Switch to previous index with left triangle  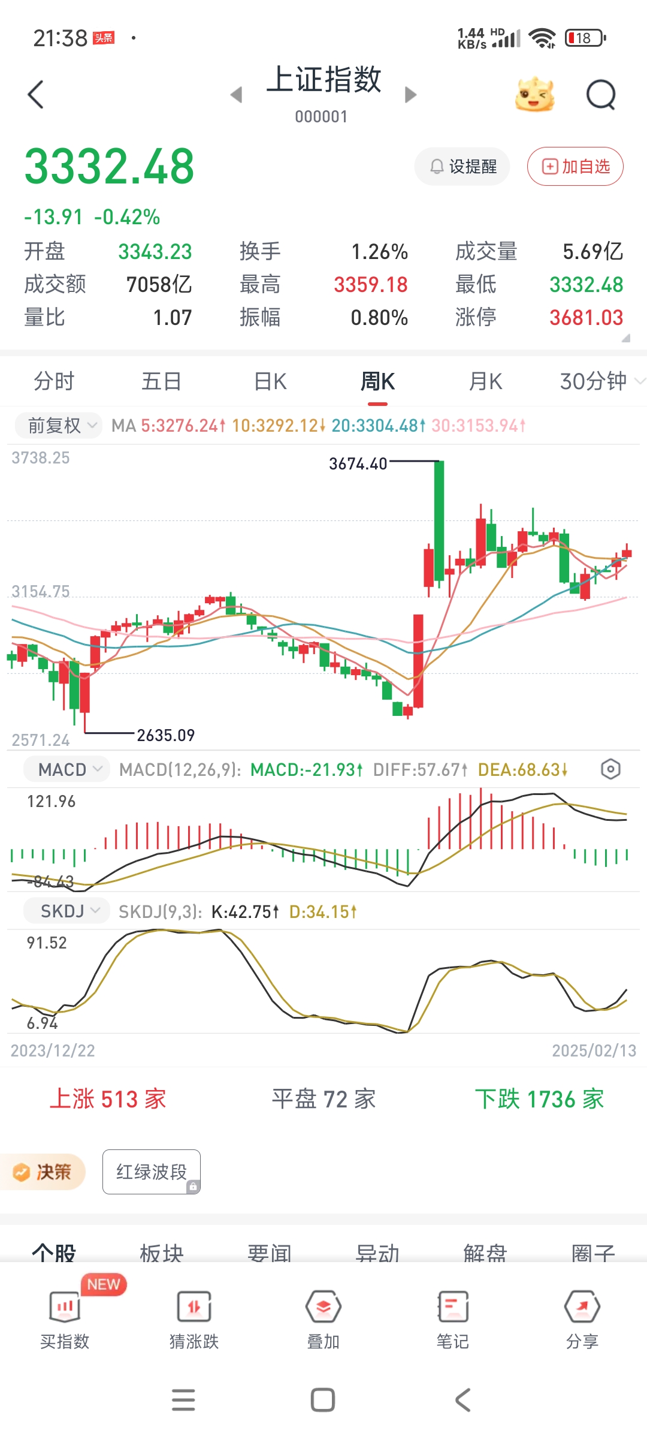(x=237, y=95)
